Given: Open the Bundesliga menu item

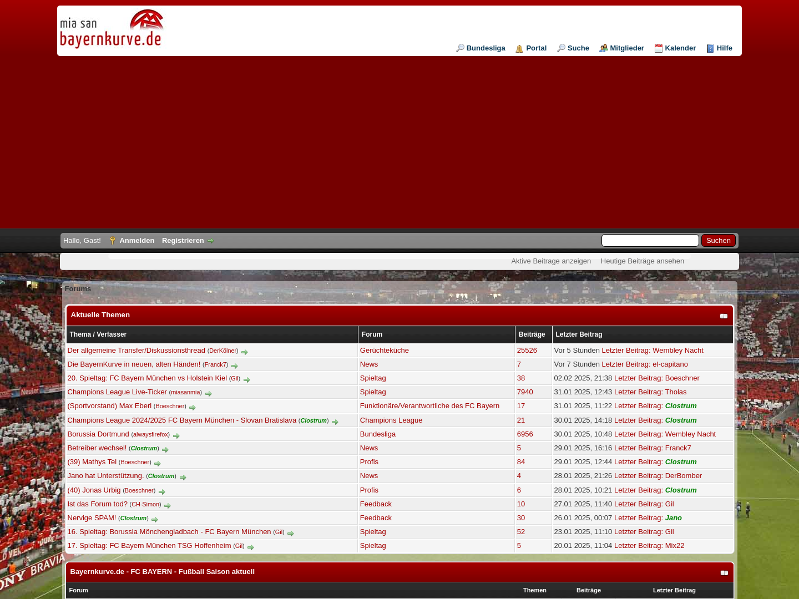Looking at the screenshot, I should 481,48.
